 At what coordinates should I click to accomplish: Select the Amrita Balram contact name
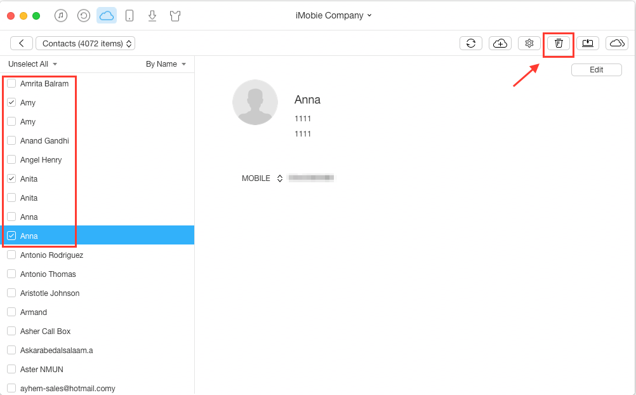[44, 84]
